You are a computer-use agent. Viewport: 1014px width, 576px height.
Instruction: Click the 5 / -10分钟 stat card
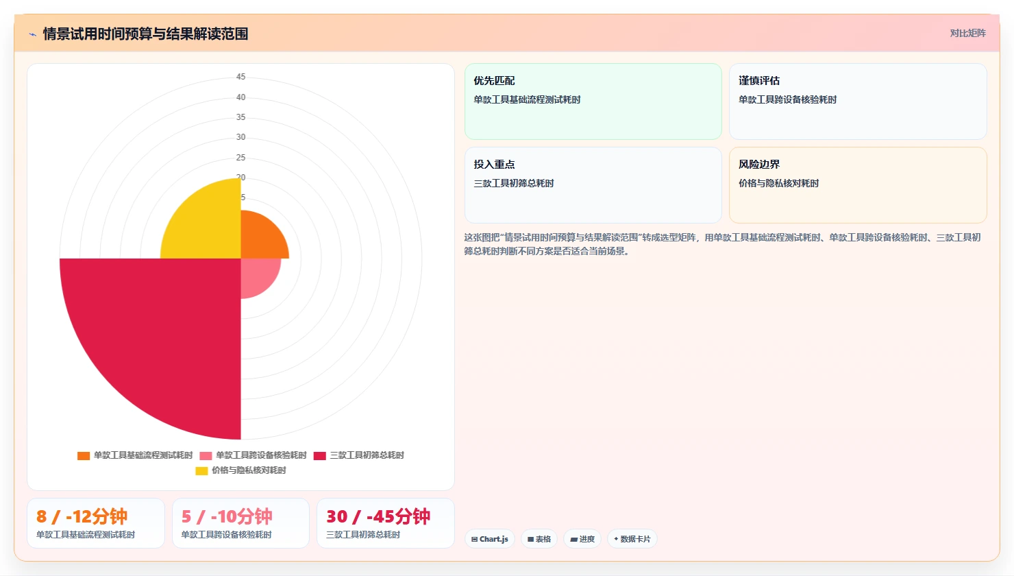240,523
